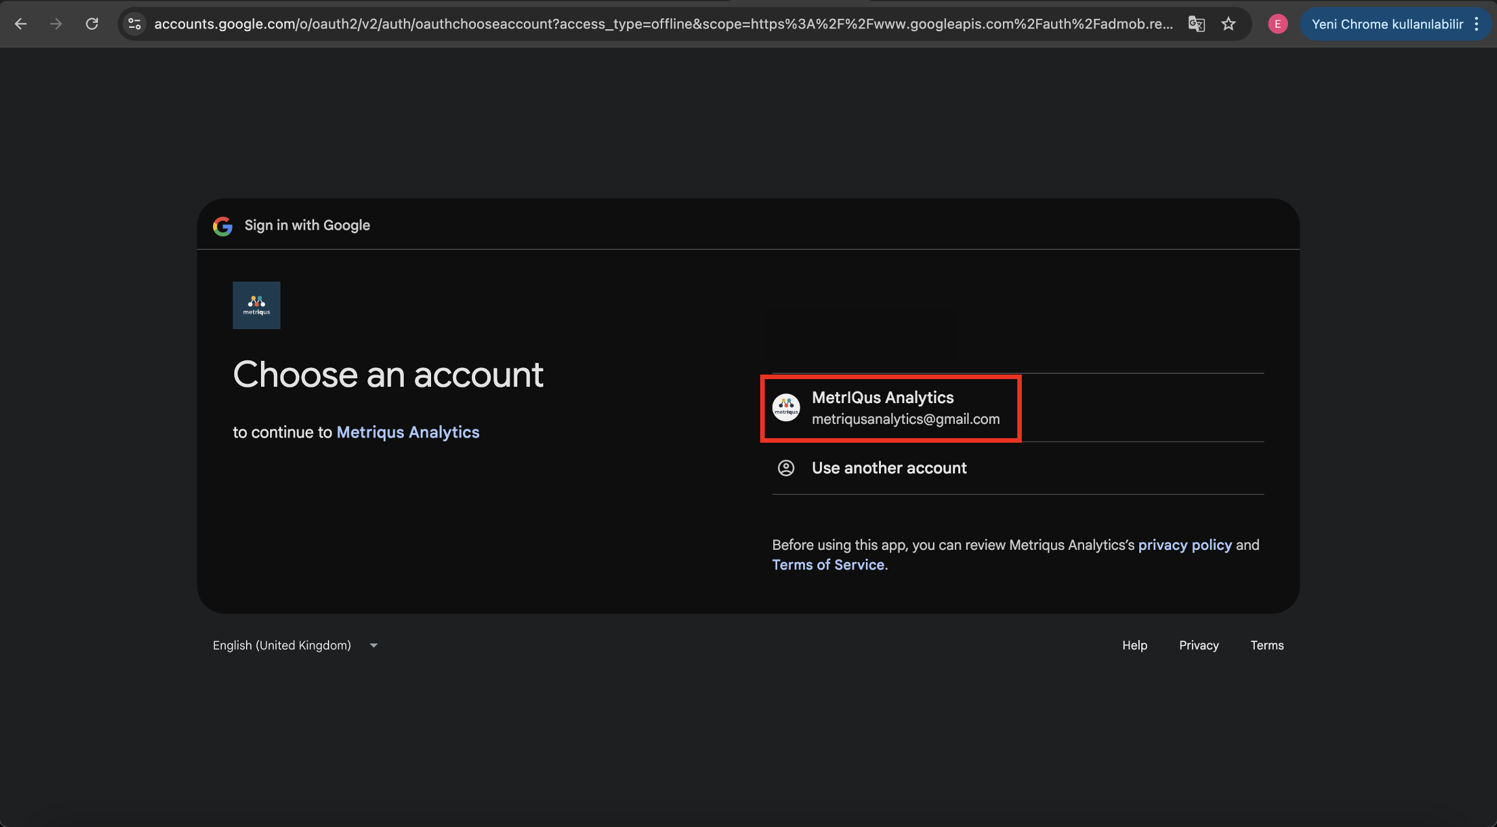Open the Privacy footer link
Image resolution: width=1497 pixels, height=827 pixels.
tap(1199, 645)
